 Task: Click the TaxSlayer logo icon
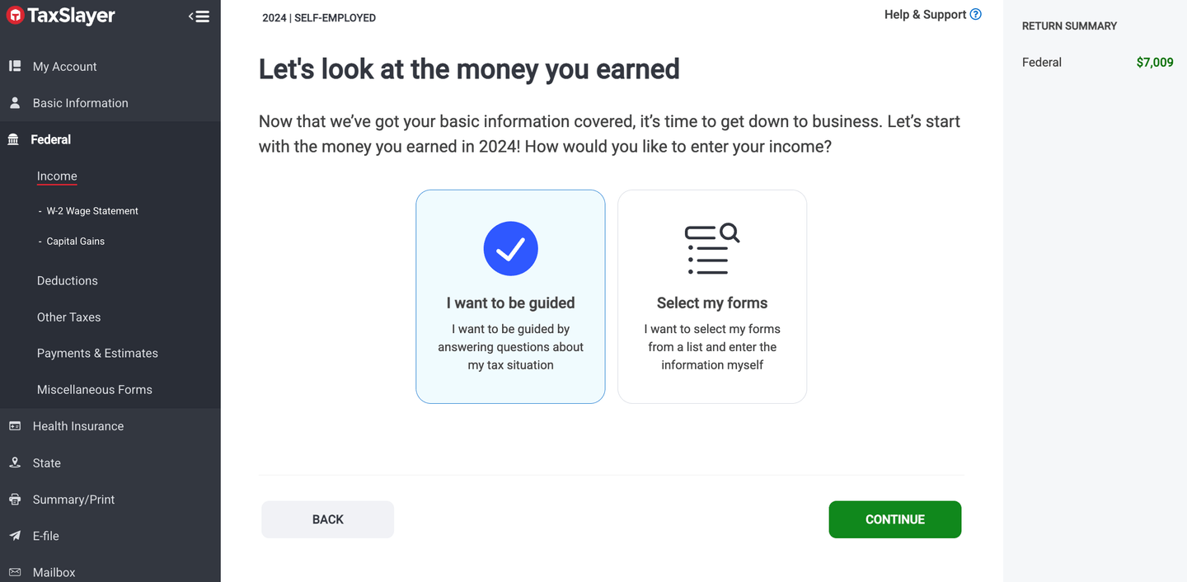[15, 16]
